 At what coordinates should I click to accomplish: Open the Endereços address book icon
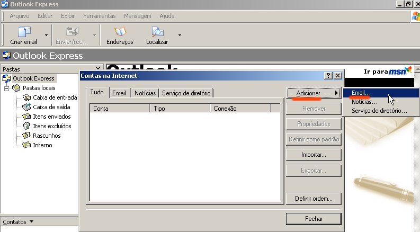(120, 32)
